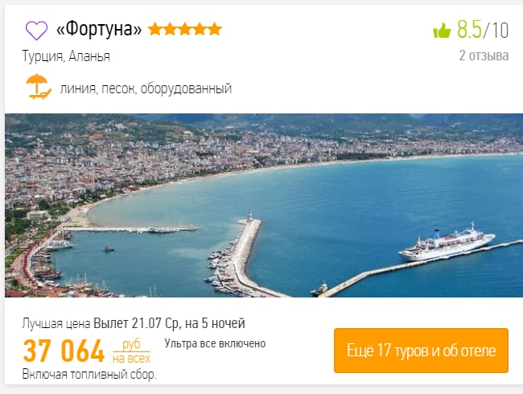
Task: Click the 8.5 rating score
Action: (469, 30)
